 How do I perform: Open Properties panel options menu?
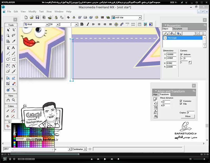coord(205,25)
